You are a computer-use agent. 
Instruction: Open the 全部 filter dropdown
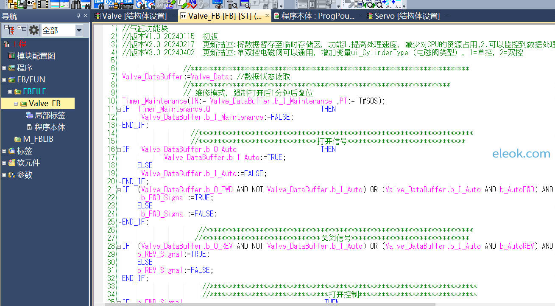coord(79,30)
